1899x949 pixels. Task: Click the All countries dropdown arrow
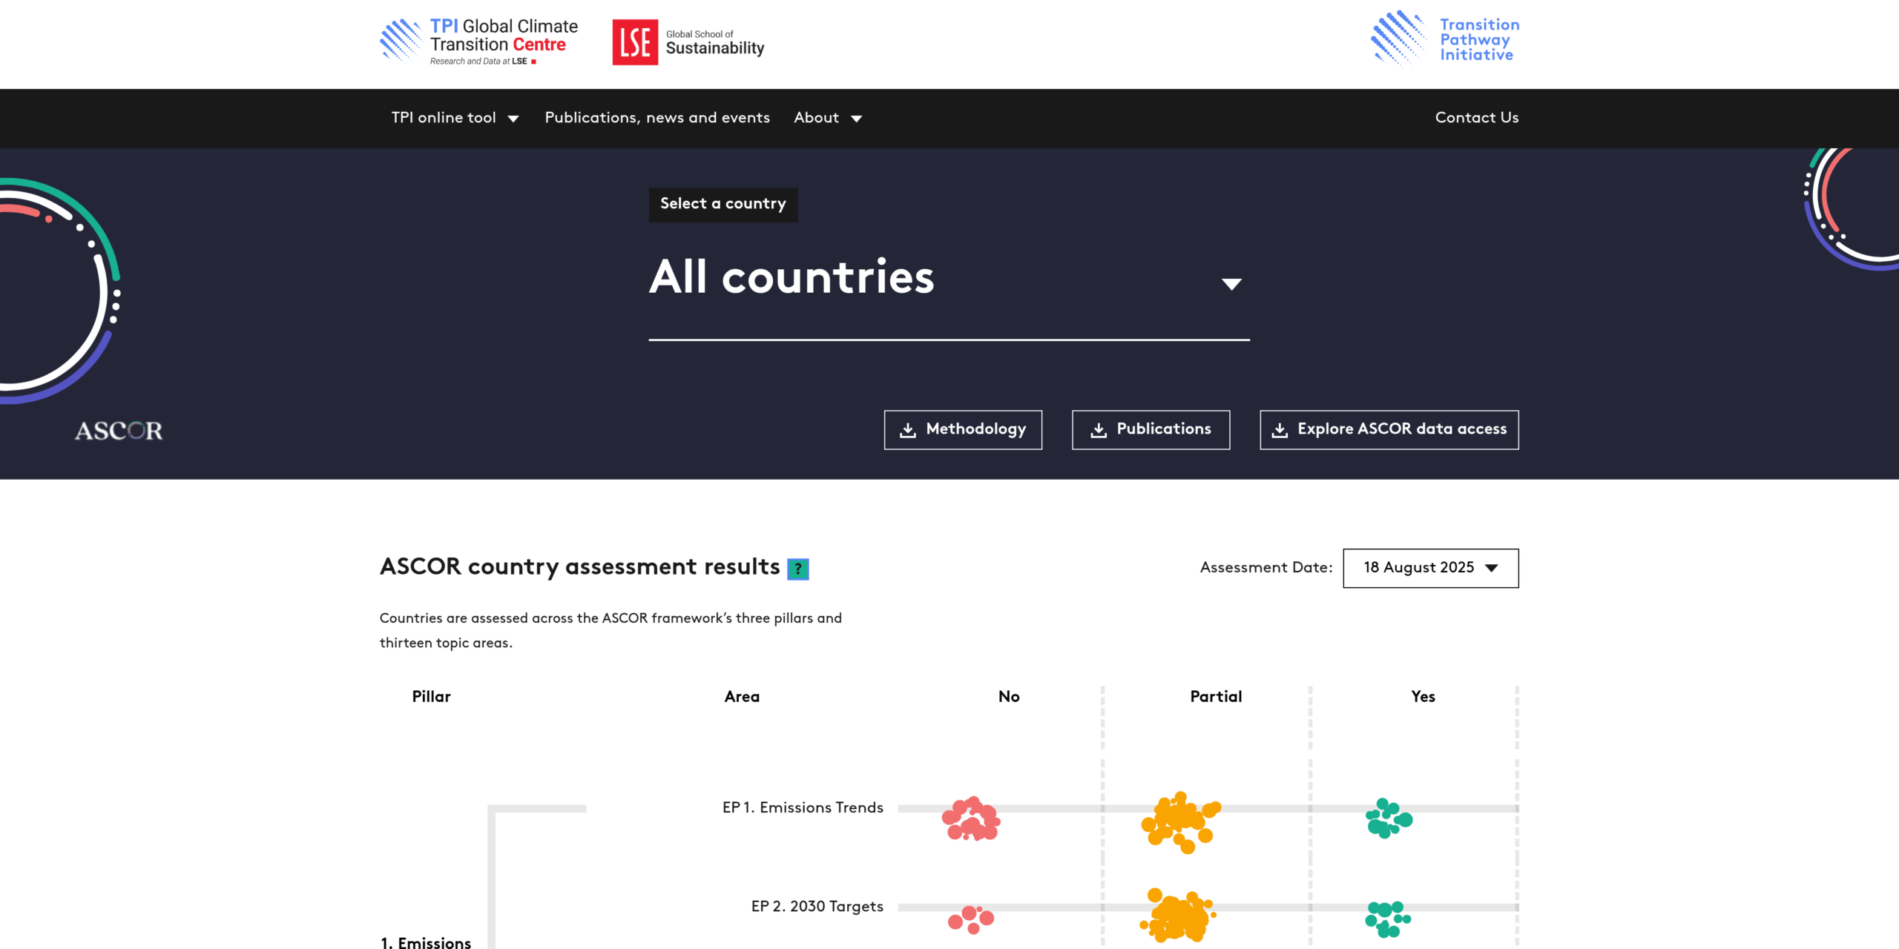tap(1231, 284)
